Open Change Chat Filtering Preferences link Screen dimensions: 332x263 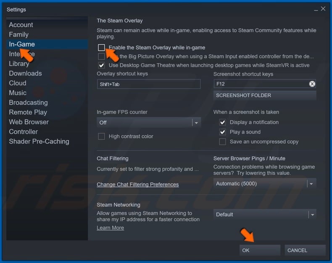pos(137,185)
